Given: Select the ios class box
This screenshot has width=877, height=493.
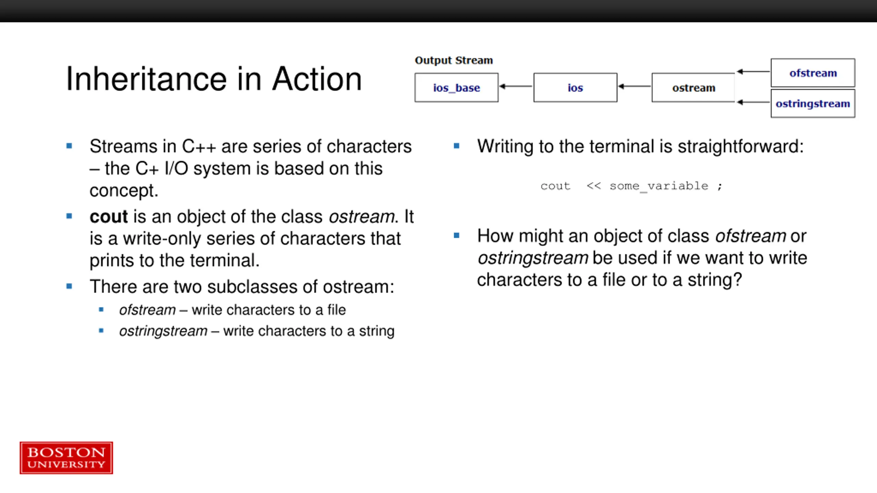Looking at the screenshot, I should [x=575, y=88].
